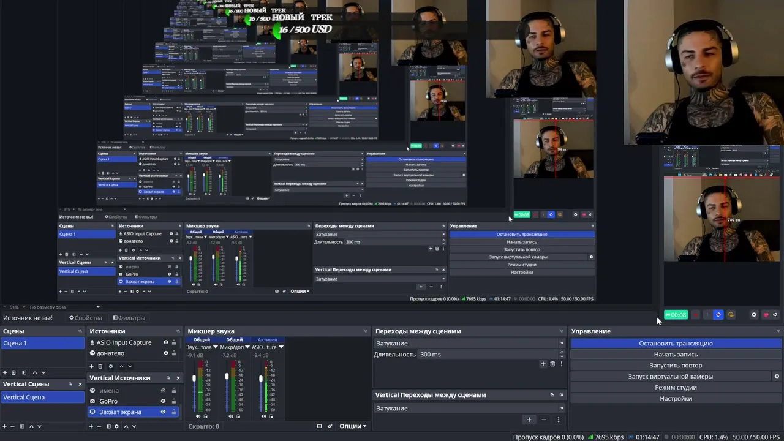The width and height of the screenshot is (784, 441).
Task: Toggle visibility of донатело source
Action: point(165,353)
